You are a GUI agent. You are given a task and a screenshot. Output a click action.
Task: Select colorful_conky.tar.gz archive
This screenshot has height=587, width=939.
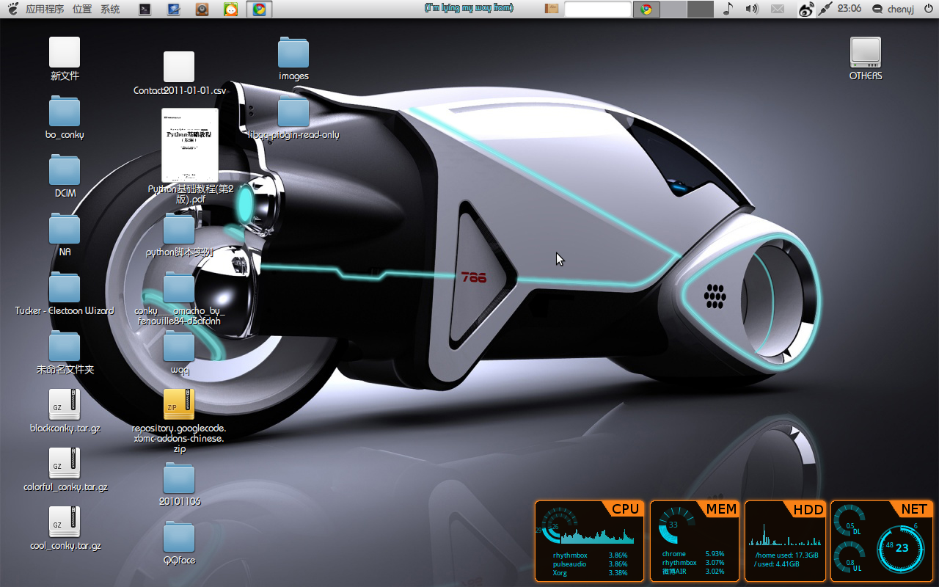[x=65, y=470]
